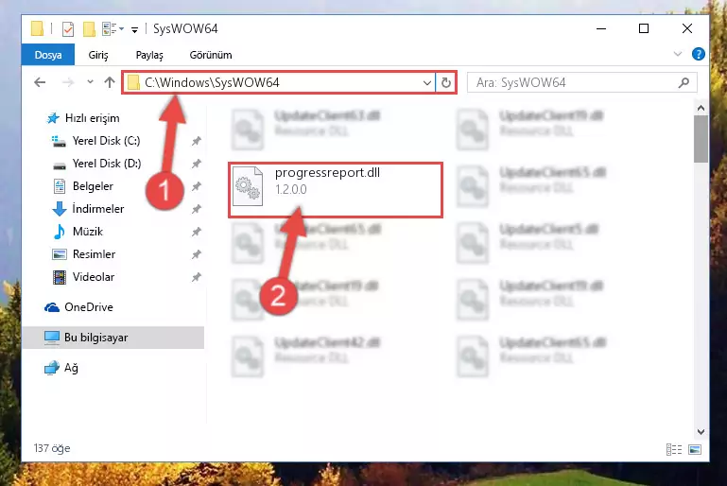Click the OneDrive cloud icon
The image size is (727, 486).
52,307
